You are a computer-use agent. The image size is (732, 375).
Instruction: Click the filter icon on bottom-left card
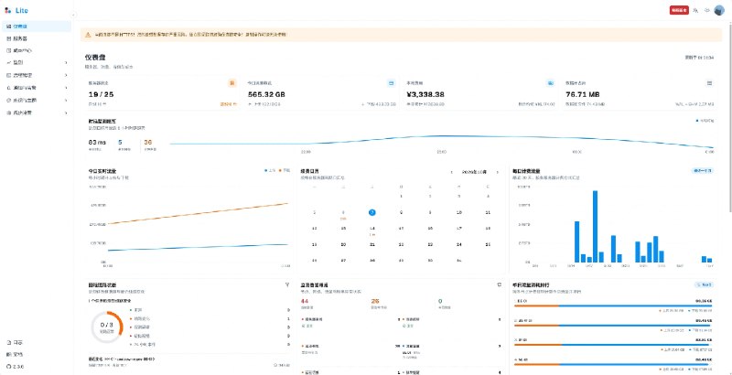[x=286, y=284]
